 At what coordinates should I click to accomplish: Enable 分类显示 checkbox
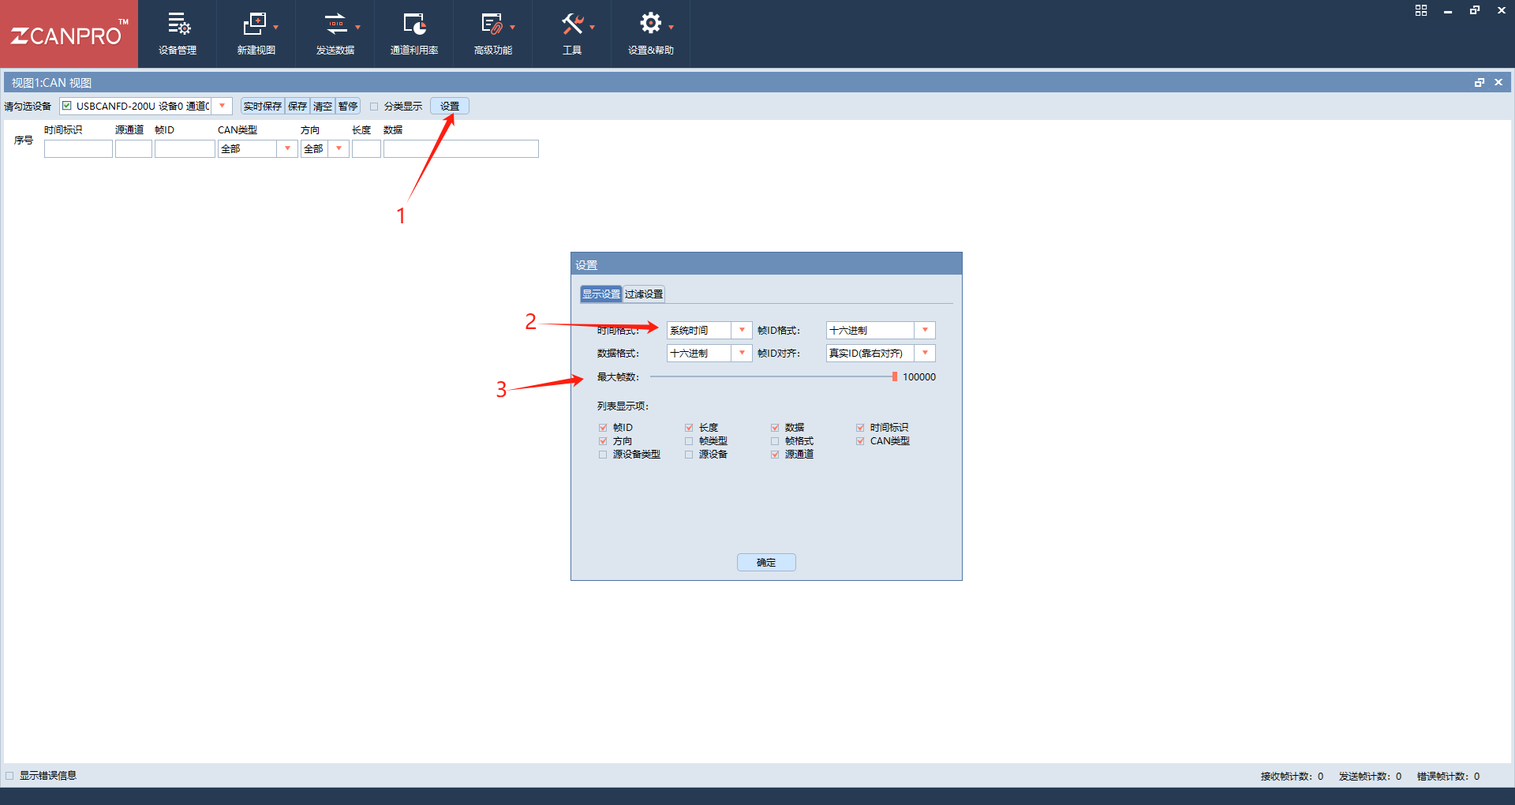click(x=374, y=107)
